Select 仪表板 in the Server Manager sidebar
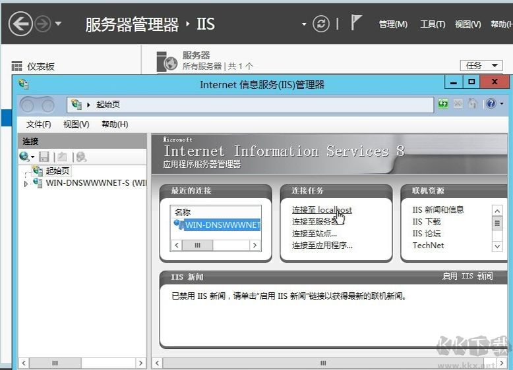This screenshot has width=513, height=370. 41,66
